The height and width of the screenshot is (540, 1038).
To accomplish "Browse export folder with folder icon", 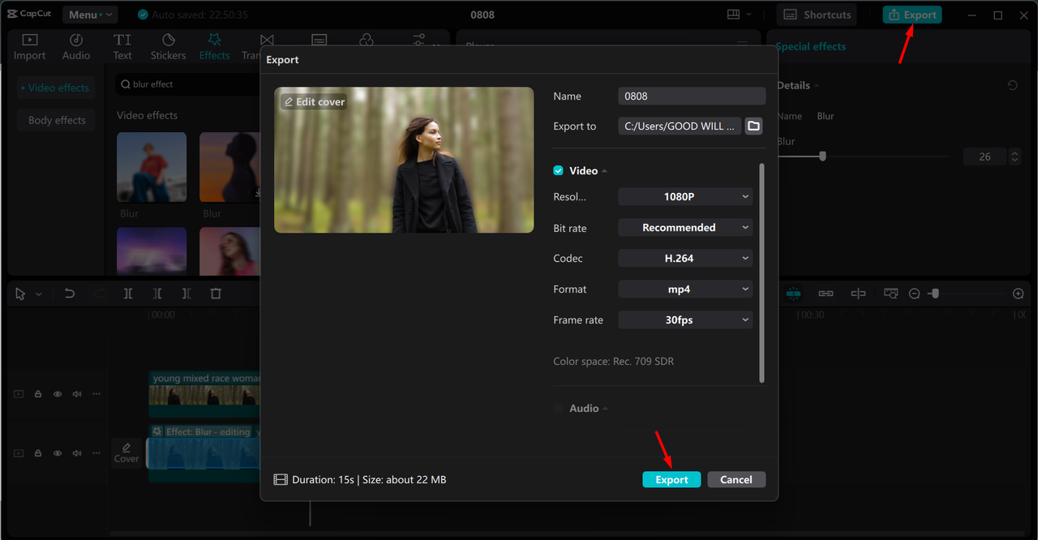I will click(x=753, y=126).
